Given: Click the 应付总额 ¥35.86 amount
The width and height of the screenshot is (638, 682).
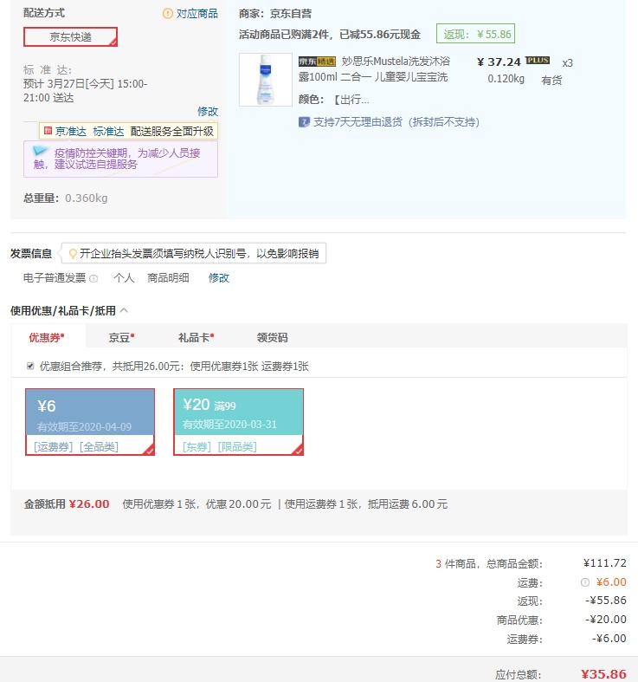Looking at the screenshot, I should pyautogui.click(x=603, y=674).
